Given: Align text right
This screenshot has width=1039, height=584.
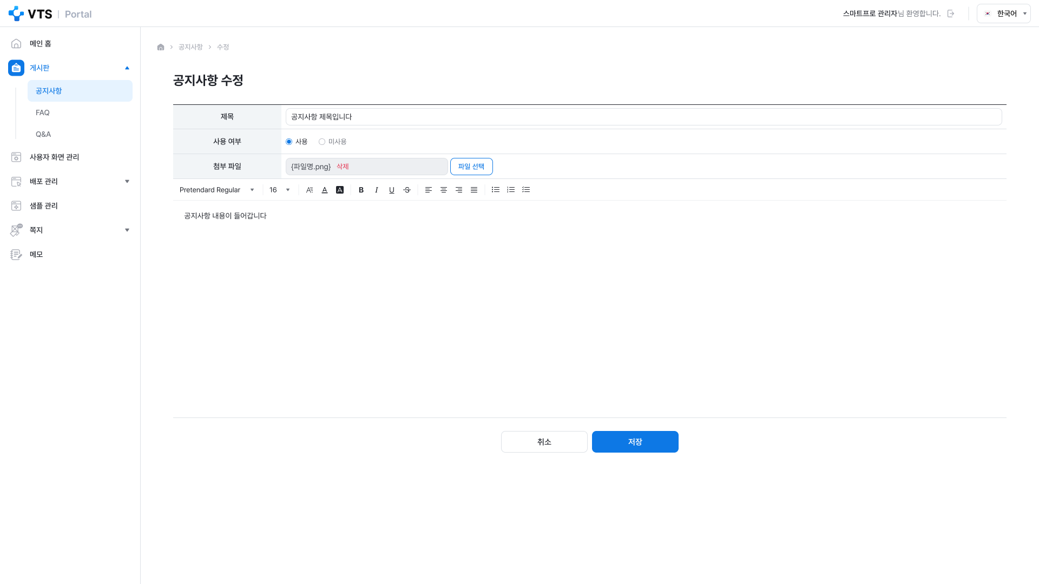Looking at the screenshot, I should coord(459,190).
